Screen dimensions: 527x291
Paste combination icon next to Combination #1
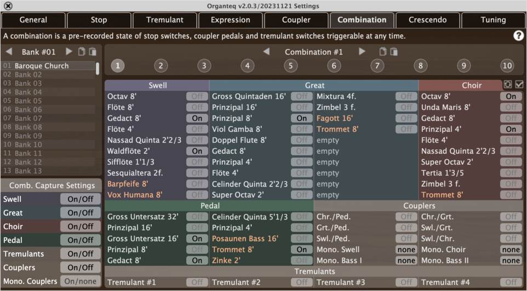[393, 51]
